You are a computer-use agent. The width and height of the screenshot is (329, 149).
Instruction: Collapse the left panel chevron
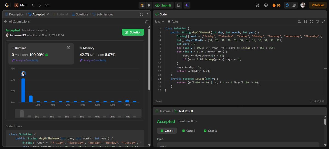[x=148, y=14]
